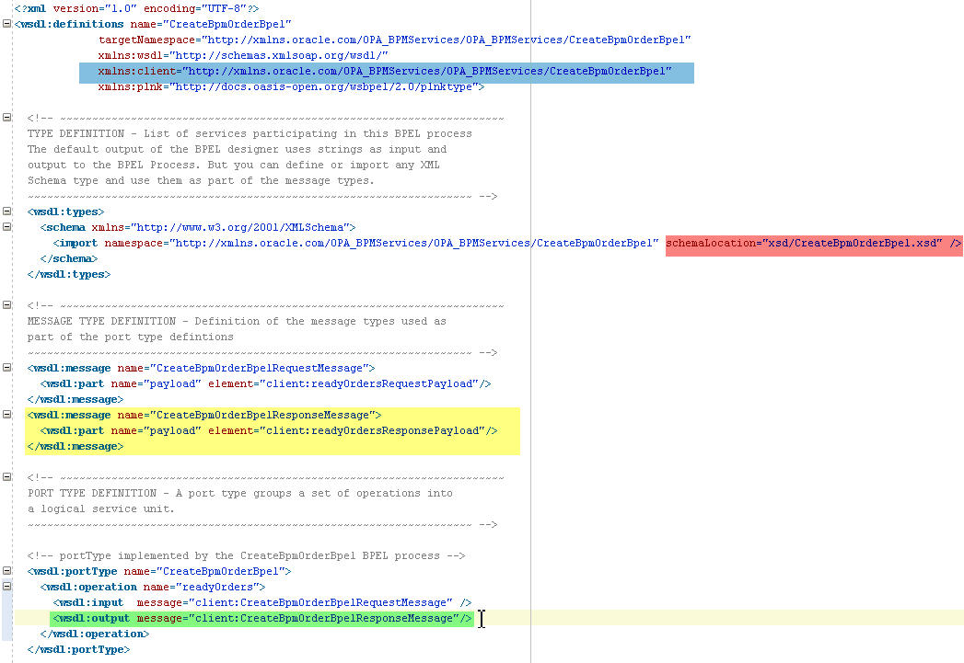Click the import namespace attribute text
This screenshot has height=663, width=964.
click(x=381, y=243)
